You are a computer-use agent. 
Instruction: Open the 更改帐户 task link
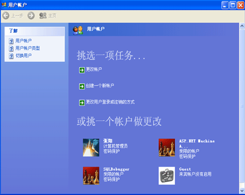(x=94, y=69)
